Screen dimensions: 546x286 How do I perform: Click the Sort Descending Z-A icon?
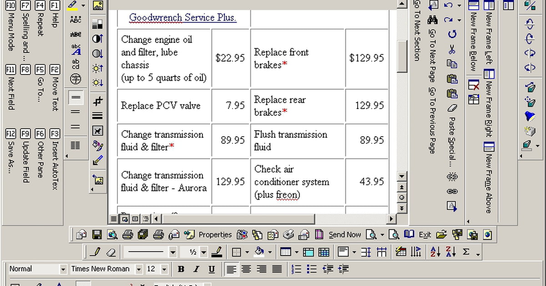pos(451,252)
